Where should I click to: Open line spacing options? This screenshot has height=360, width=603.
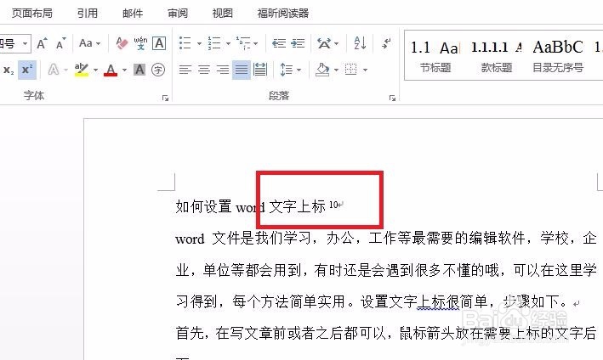[290, 70]
